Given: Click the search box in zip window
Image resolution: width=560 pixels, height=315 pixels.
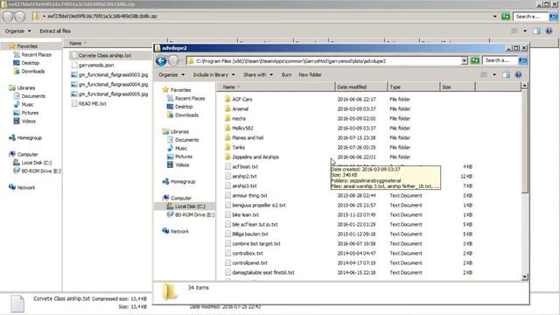Looking at the screenshot, I should (x=530, y=17).
